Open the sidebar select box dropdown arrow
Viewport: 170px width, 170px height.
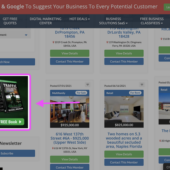point(26,35)
